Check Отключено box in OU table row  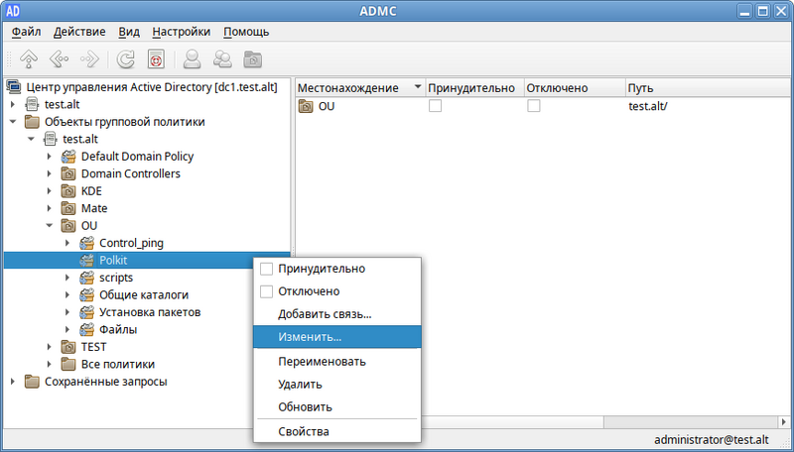(x=534, y=106)
